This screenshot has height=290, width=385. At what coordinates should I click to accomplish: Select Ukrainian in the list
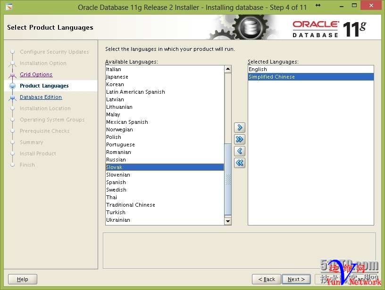[165, 220]
